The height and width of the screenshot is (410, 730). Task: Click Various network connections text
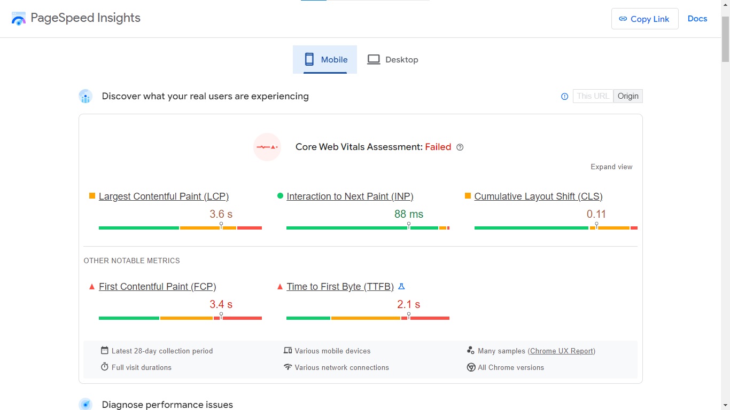[342, 367]
